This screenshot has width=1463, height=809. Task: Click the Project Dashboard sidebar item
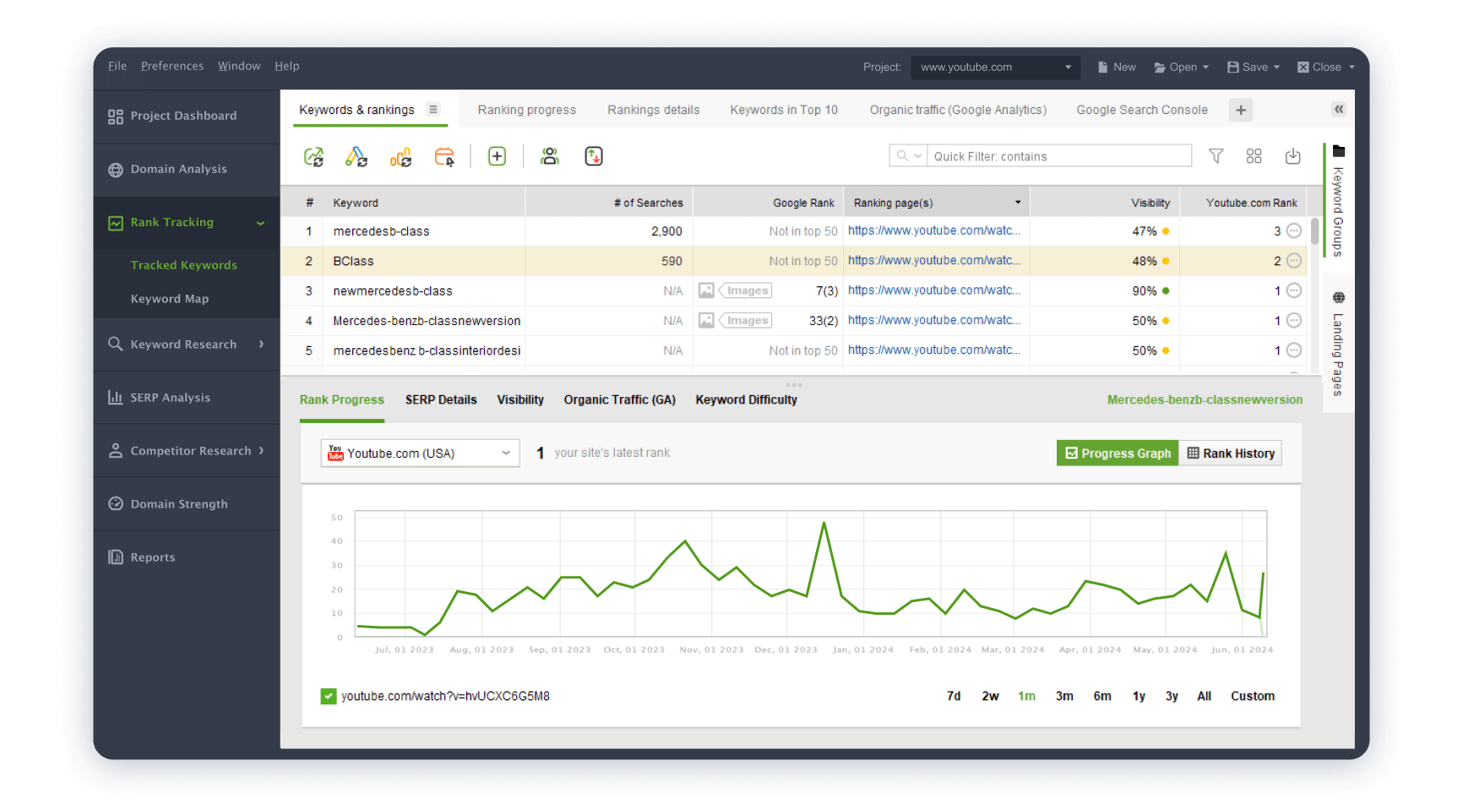186,116
